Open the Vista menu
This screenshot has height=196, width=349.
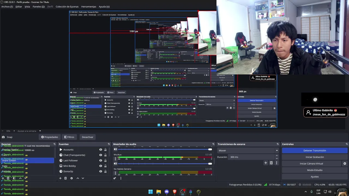pos(27,7)
